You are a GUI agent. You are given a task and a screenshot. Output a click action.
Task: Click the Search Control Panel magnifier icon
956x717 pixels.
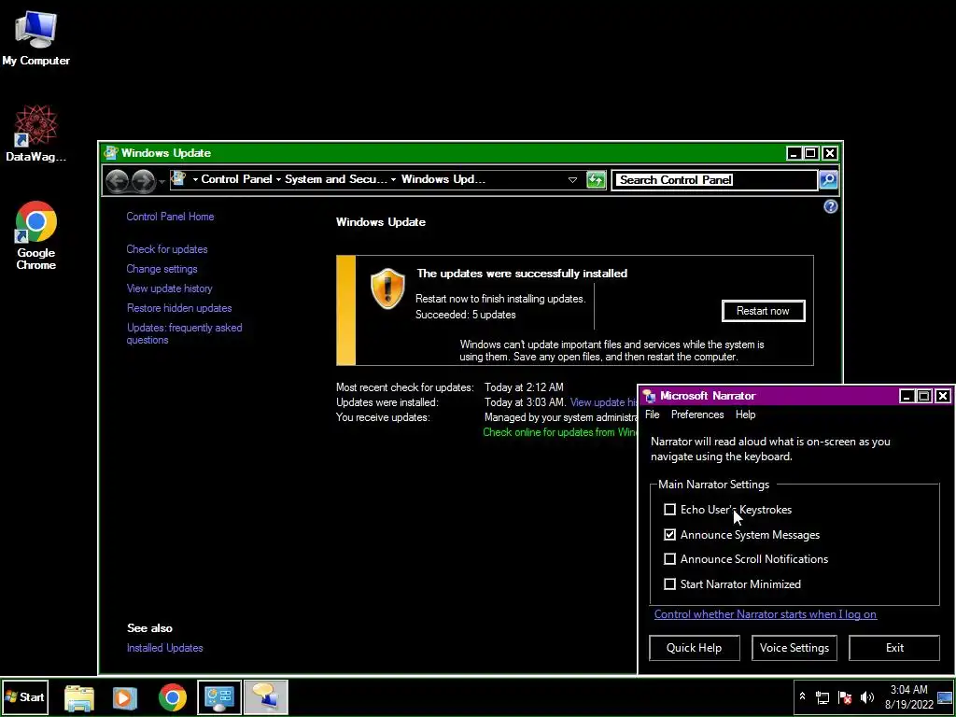(828, 180)
